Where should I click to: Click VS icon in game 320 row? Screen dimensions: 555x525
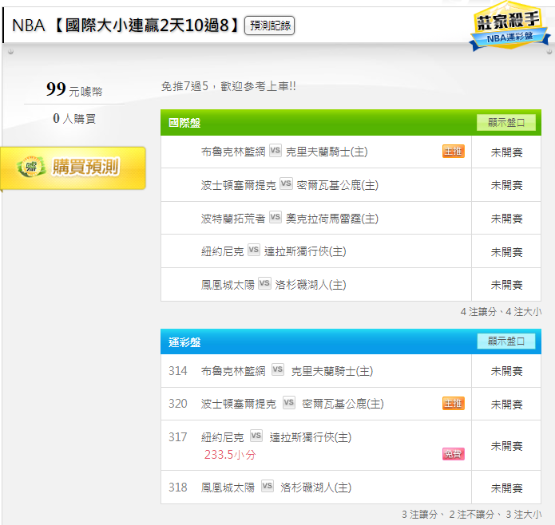[289, 402]
